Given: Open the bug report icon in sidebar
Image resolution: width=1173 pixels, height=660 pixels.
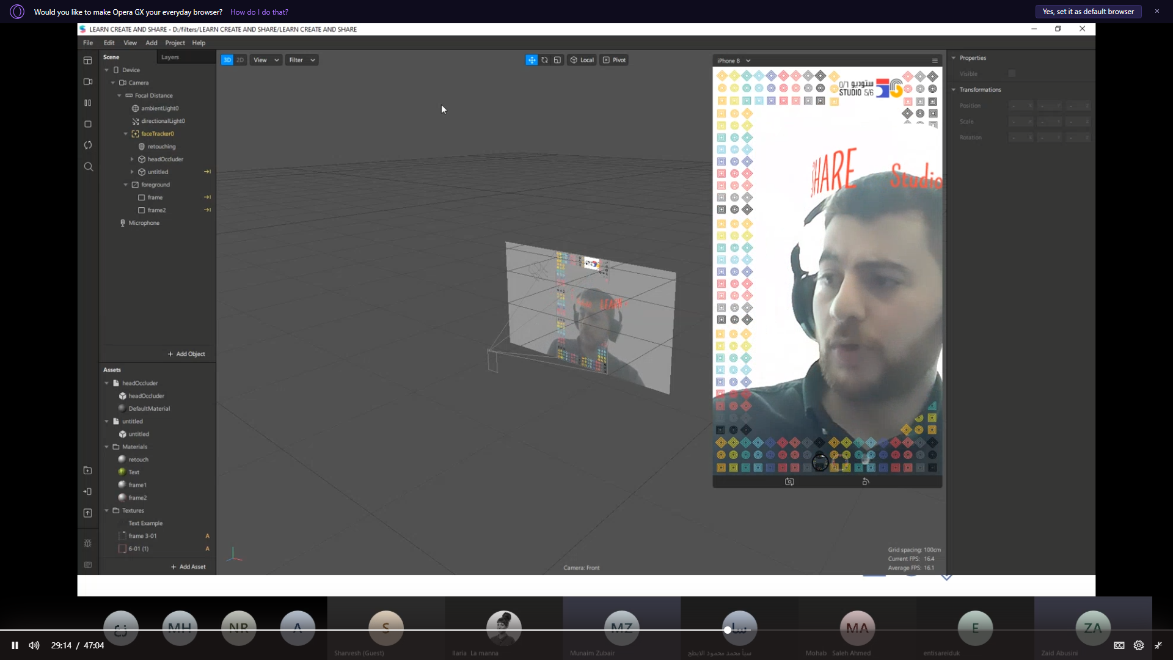Looking at the screenshot, I should (88, 543).
